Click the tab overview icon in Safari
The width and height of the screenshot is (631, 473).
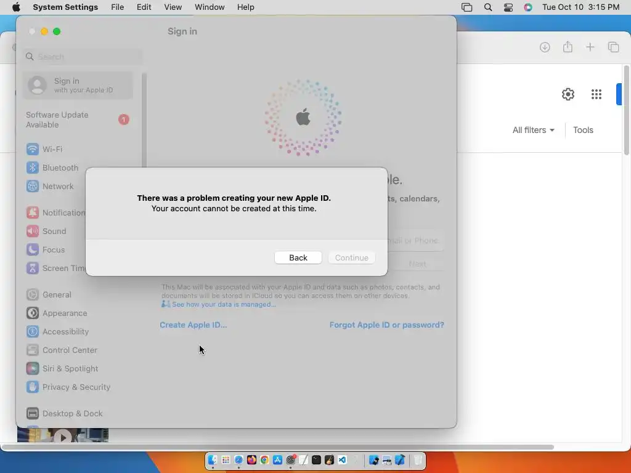(x=613, y=47)
